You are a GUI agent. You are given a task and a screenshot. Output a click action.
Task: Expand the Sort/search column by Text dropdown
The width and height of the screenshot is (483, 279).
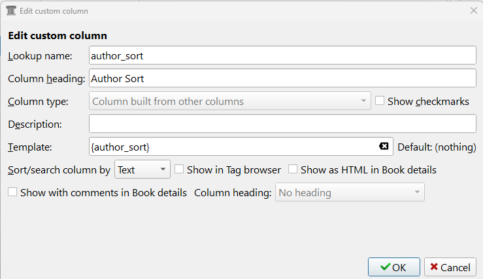(x=142, y=169)
